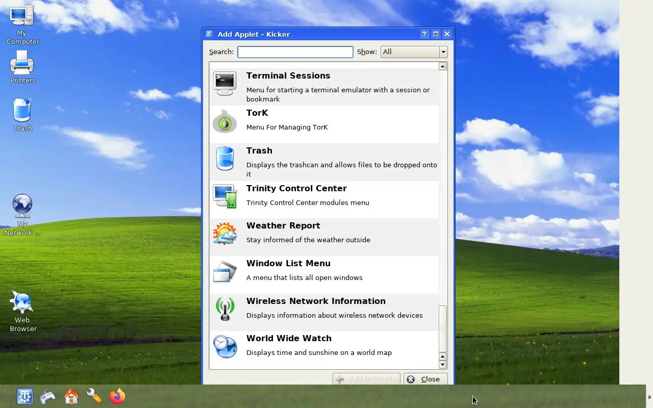Click the panel hide arrow at right edge
The width and height of the screenshot is (653, 408).
649,397
